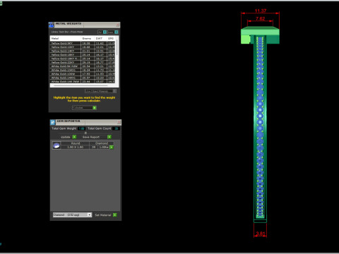
Task: Open the Use Object Materials dropdown
Action: point(100,91)
